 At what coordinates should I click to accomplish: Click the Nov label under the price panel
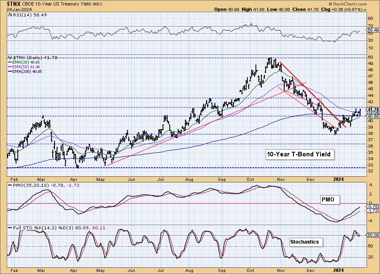point(281,179)
